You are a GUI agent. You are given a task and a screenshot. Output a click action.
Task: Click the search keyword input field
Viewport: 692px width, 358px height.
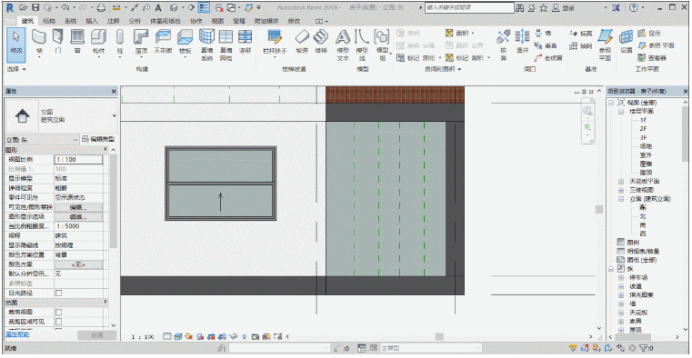click(x=469, y=7)
